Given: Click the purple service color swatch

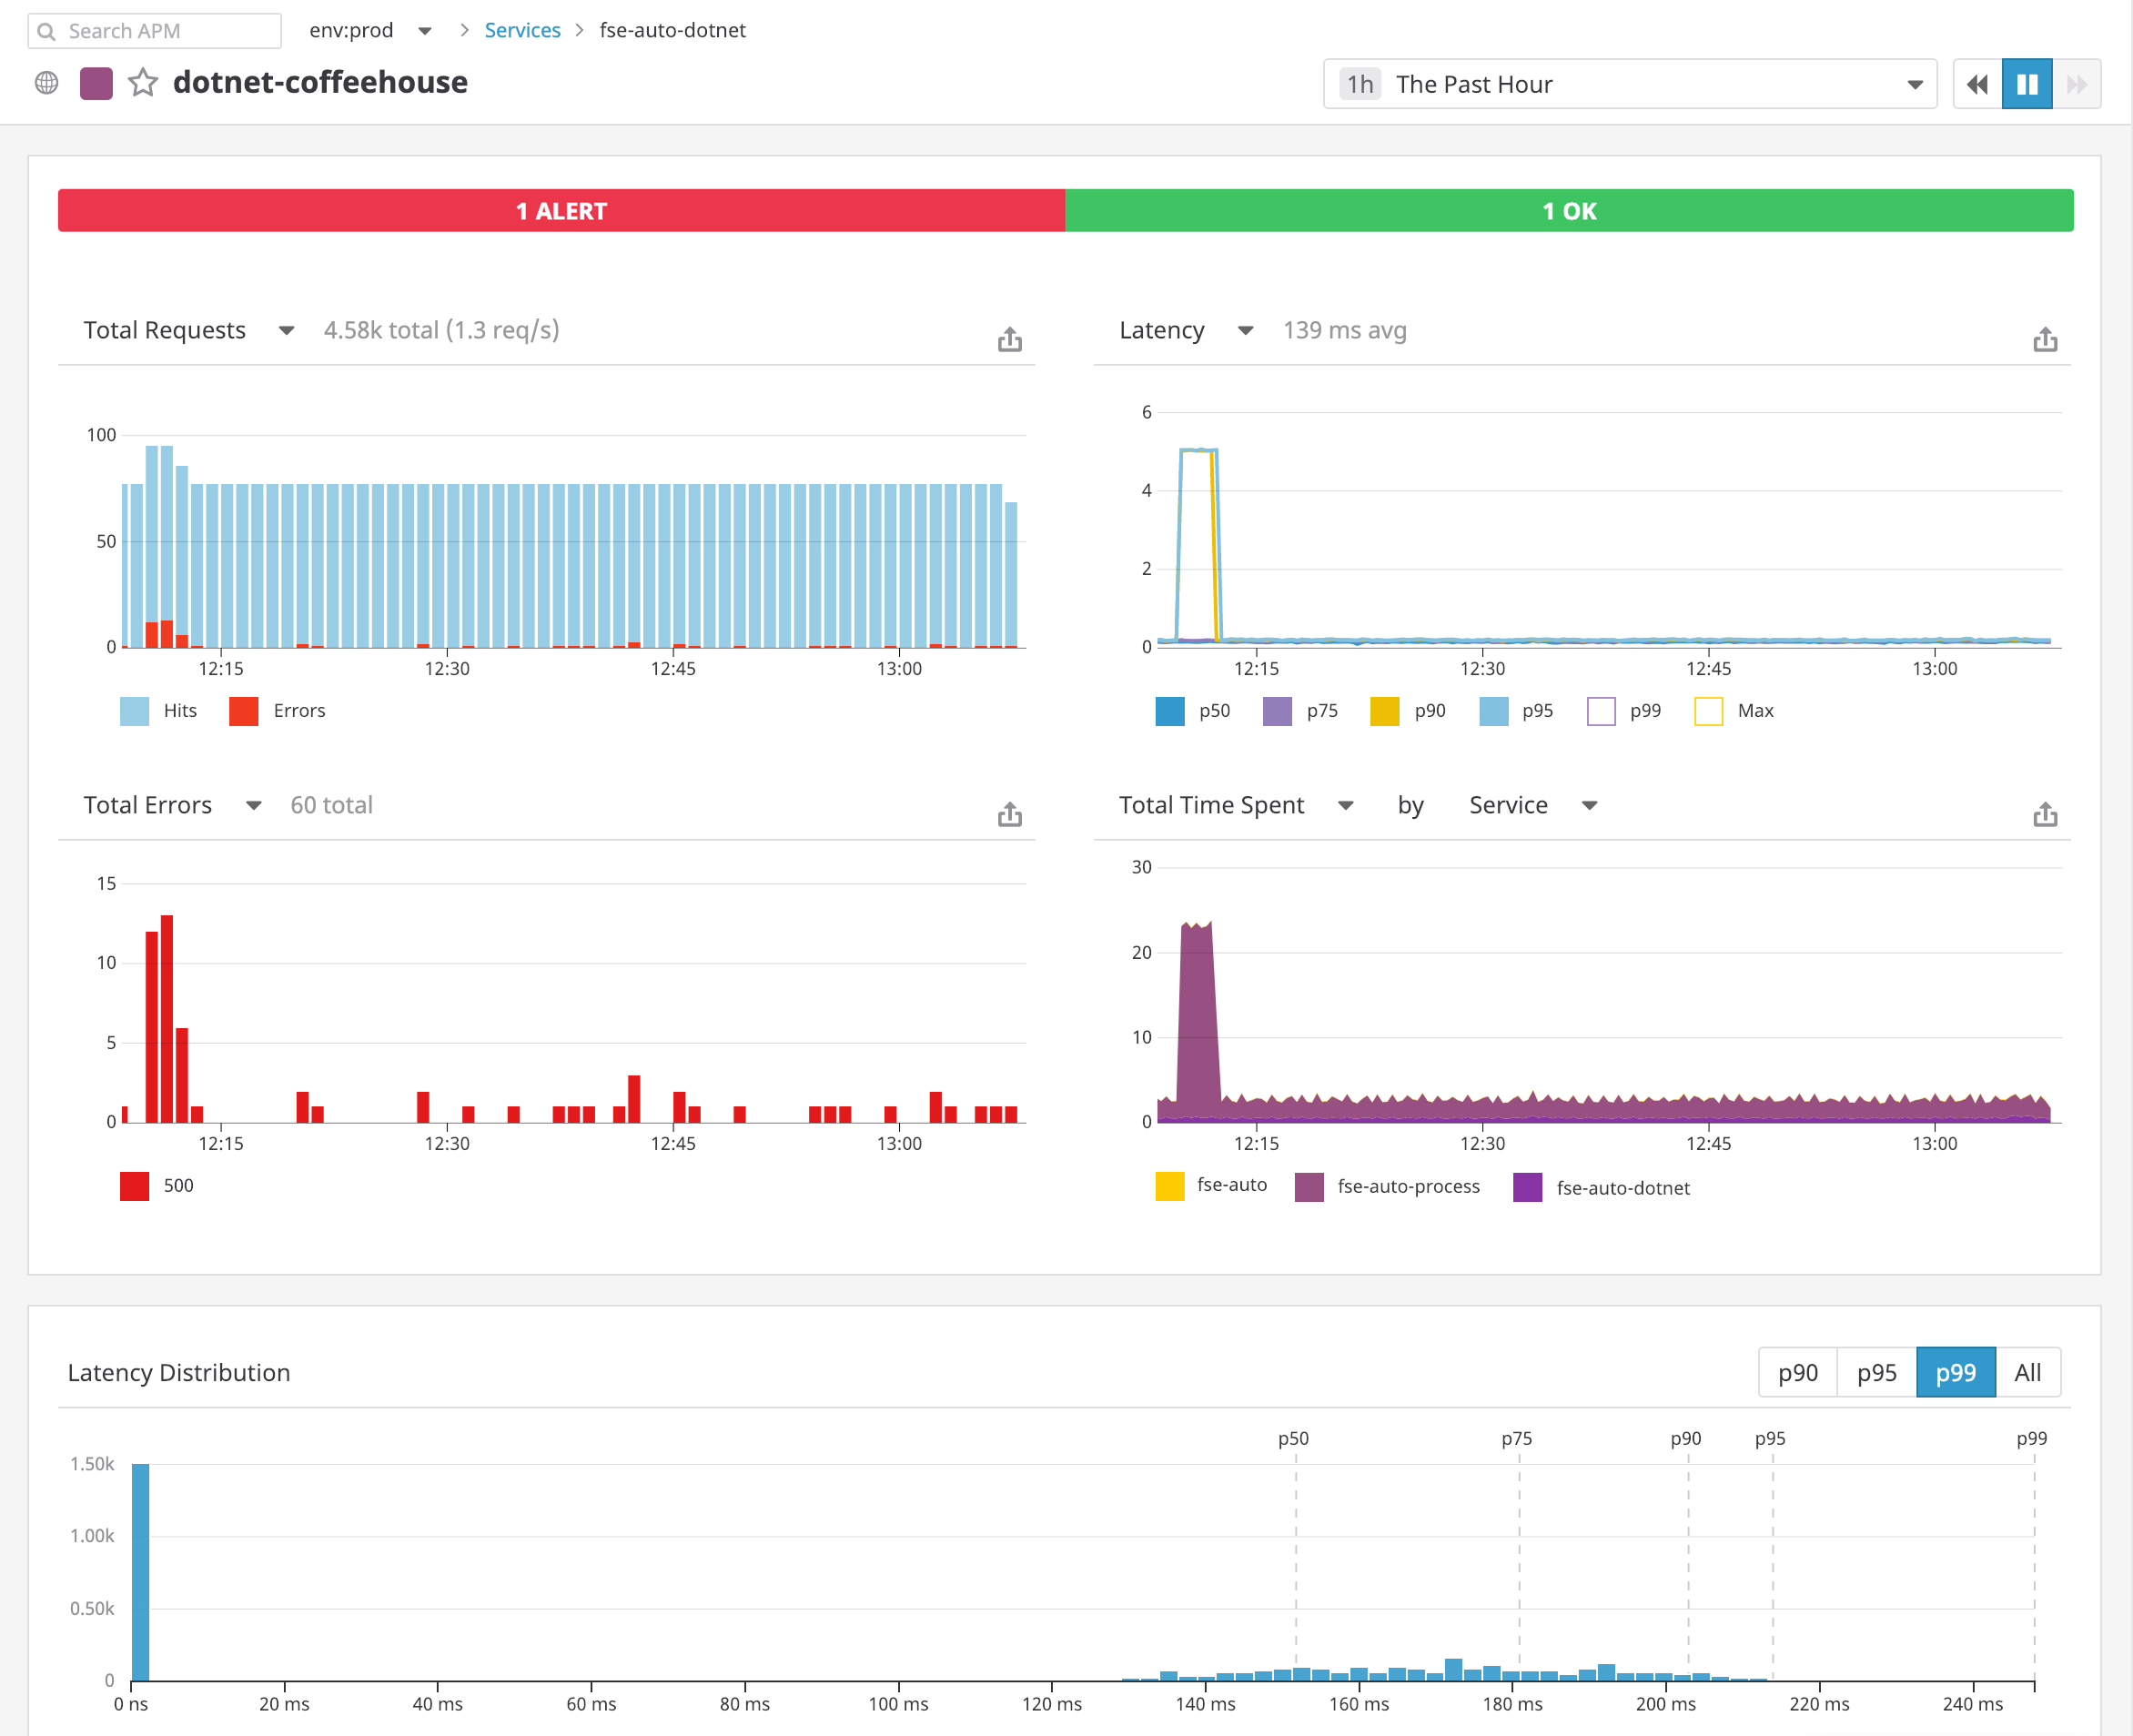Looking at the screenshot, I should pyautogui.click(x=96, y=82).
